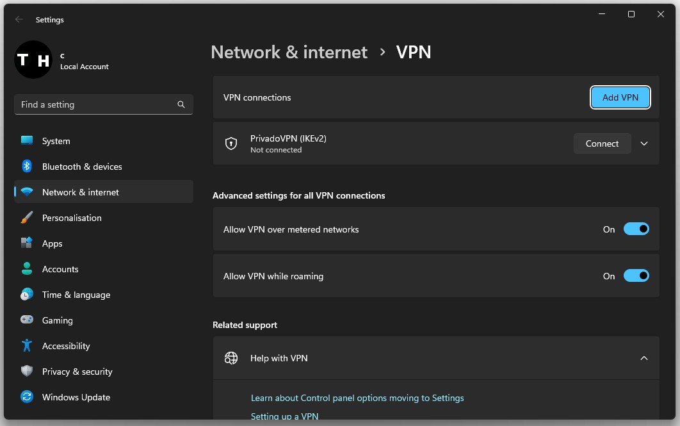The width and height of the screenshot is (680, 426).
Task: Click the back arrow in title bar
Action: tap(19, 19)
